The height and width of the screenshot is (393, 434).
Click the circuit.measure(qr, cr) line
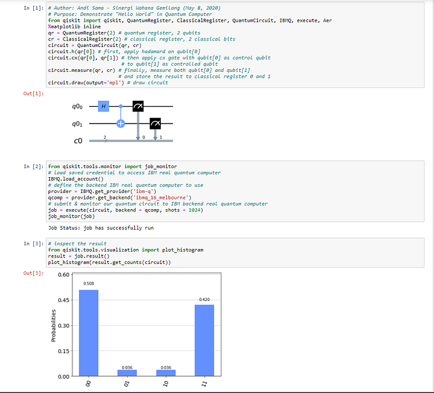(x=81, y=71)
